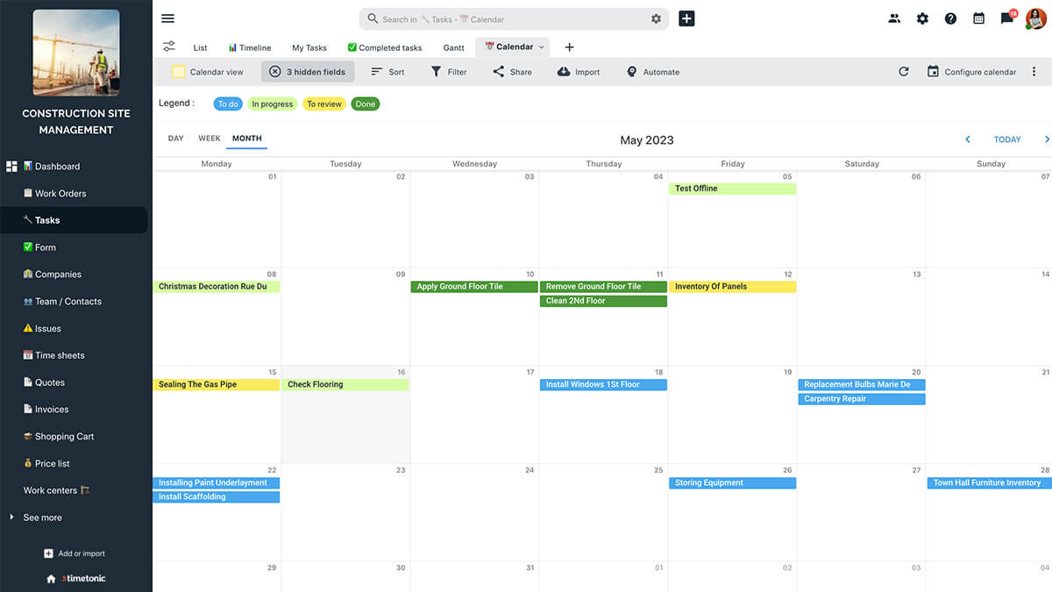This screenshot has width=1052, height=592.
Task: Open Issues in sidebar
Action: tap(42, 329)
